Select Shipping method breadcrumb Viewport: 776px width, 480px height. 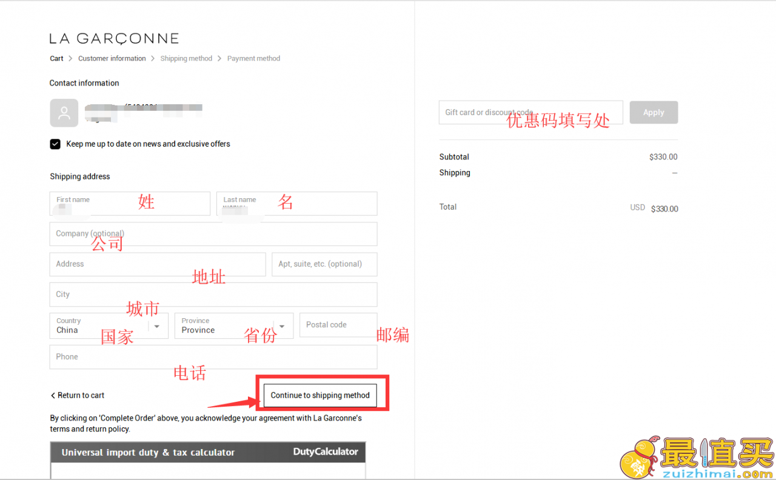point(186,59)
